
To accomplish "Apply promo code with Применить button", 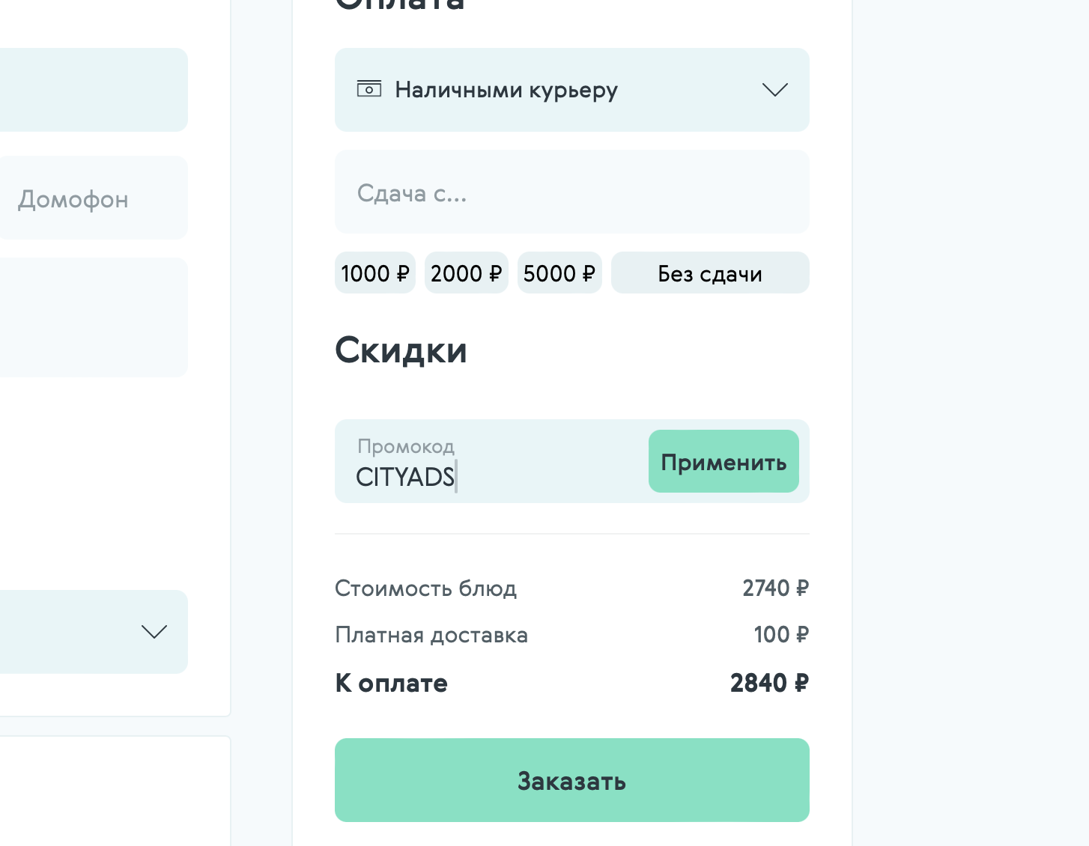I will (724, 461).
